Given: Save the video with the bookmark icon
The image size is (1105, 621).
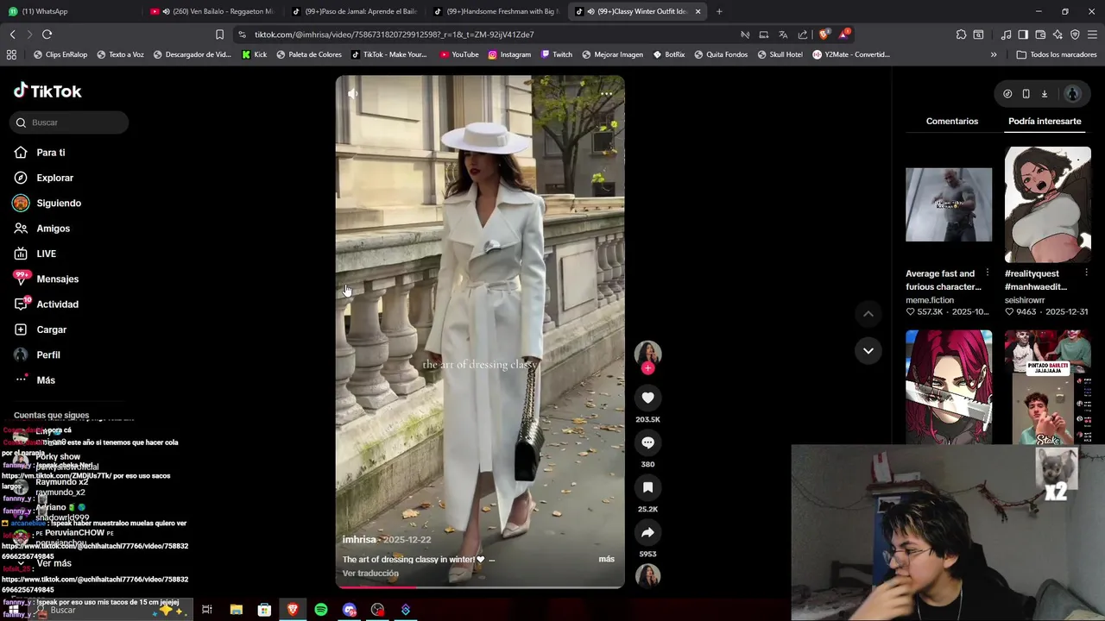Looking at the screenshot, I should (647, 487).
